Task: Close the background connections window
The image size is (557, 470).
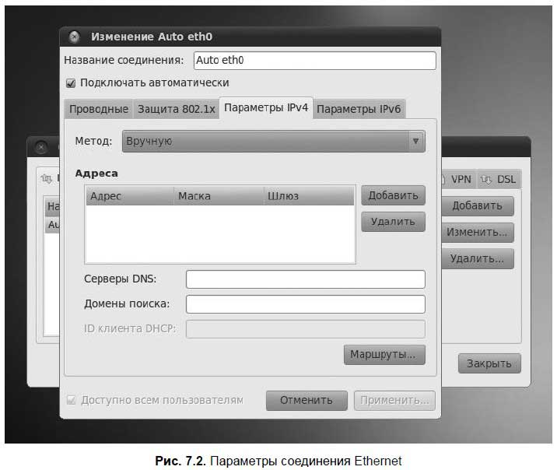Action: coord(41,147)
